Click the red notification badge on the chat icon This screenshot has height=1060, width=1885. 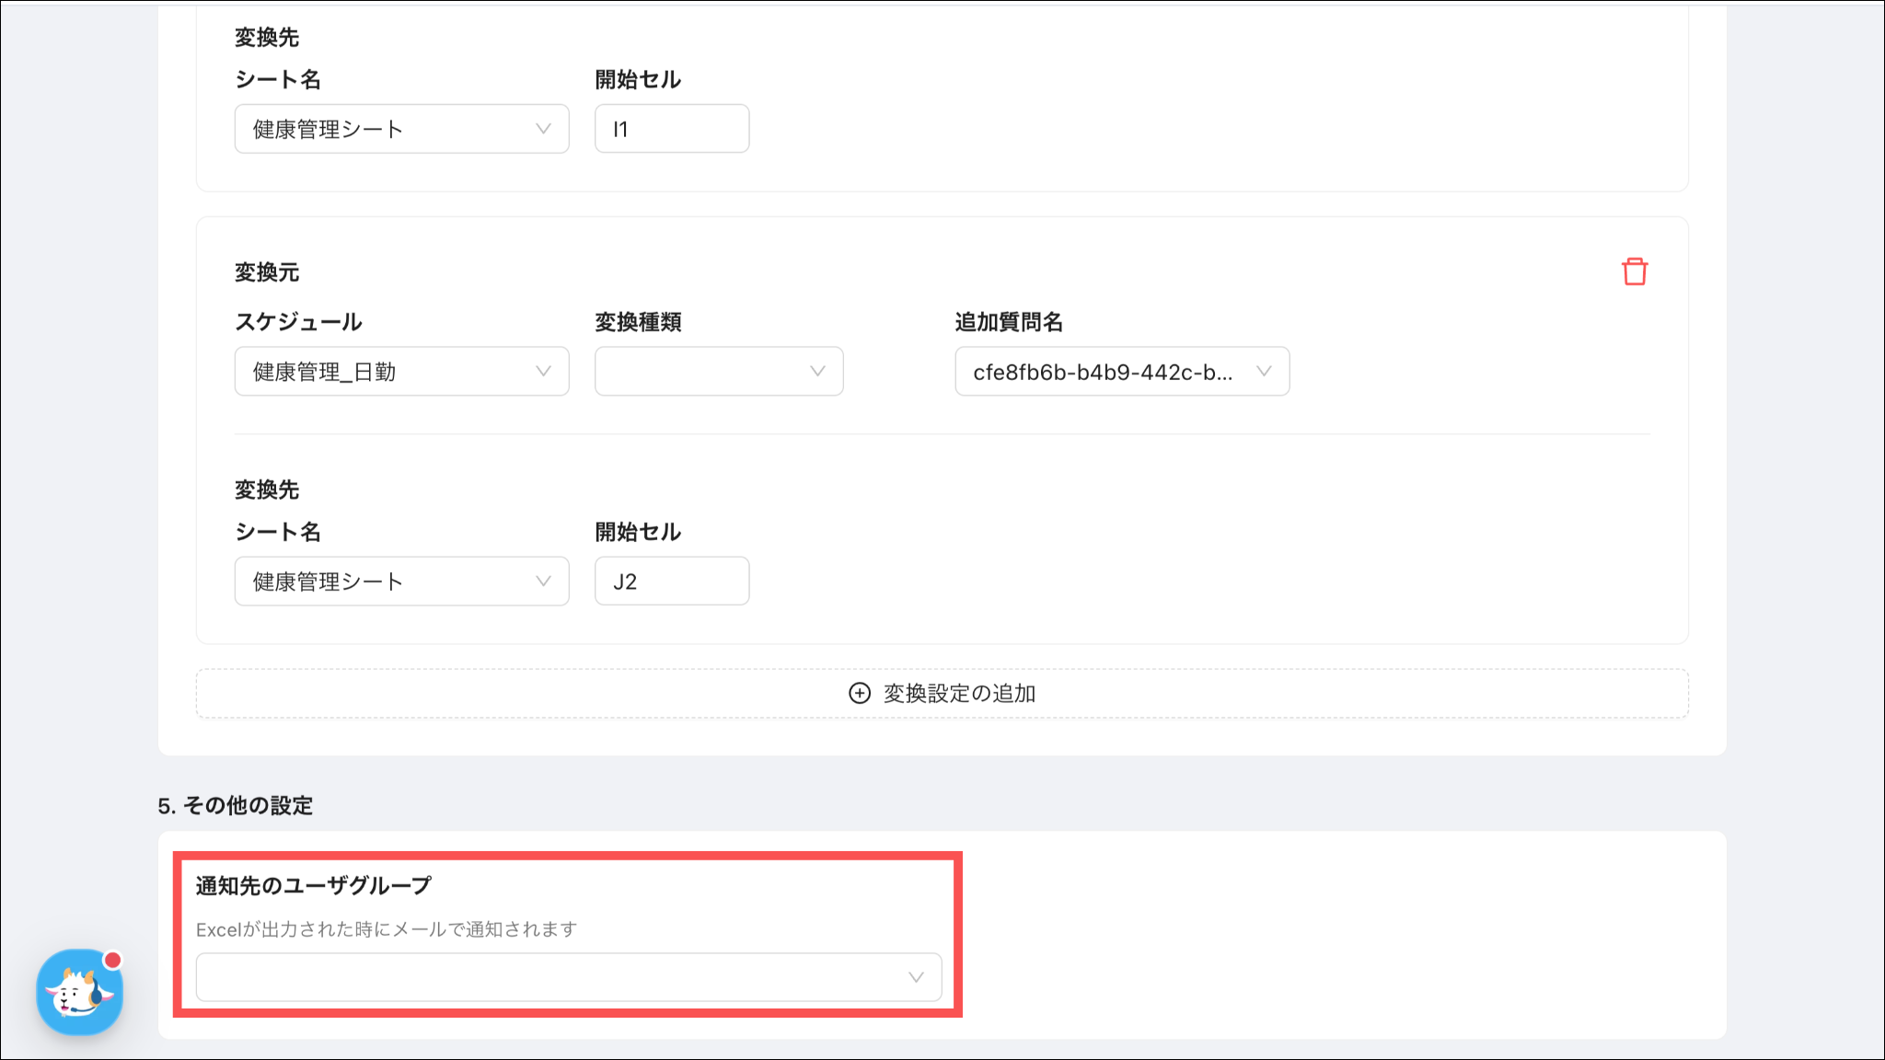point(112,960)
